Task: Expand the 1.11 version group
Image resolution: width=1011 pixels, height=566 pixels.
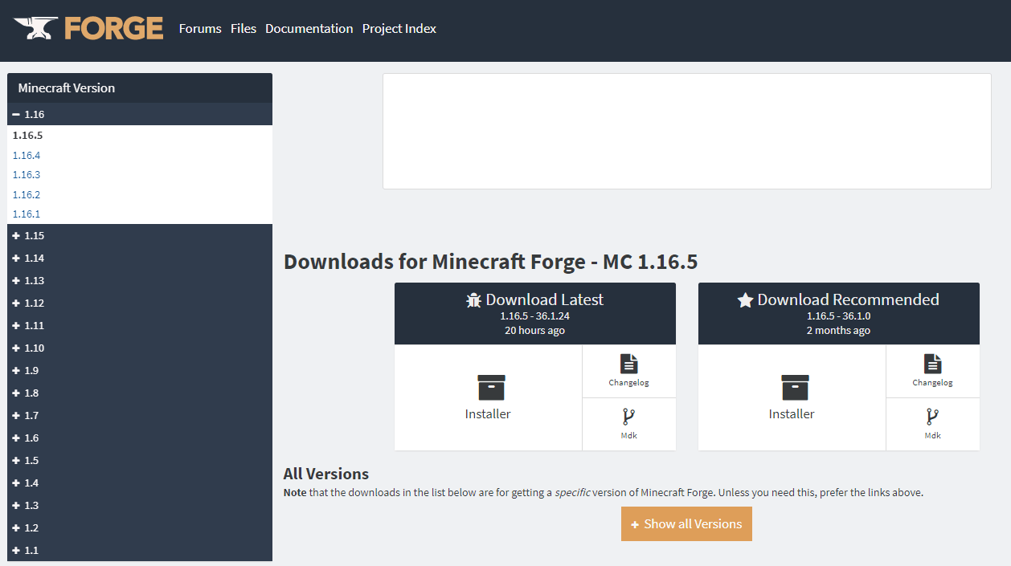Action: click(x=140, y=326)
